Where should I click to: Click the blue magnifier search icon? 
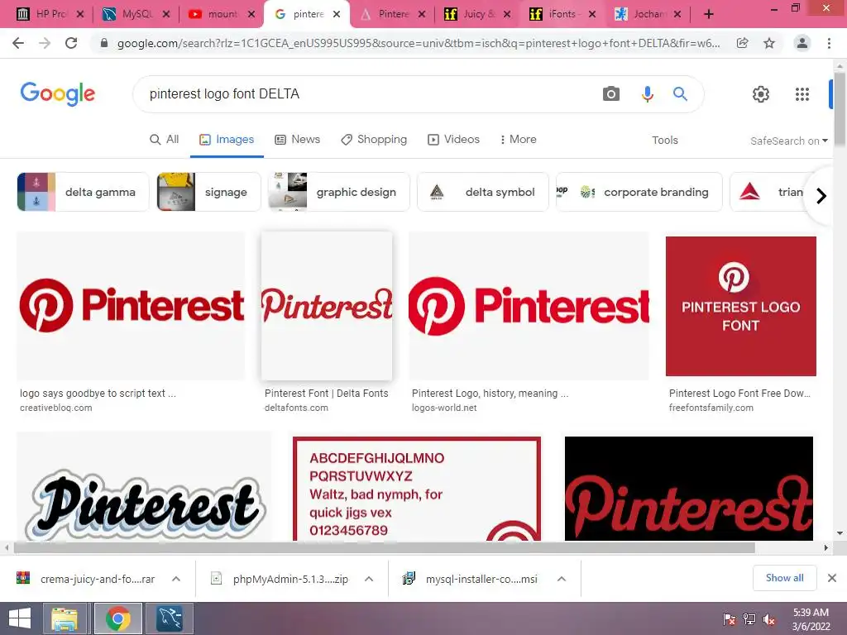[x=680, y=94]
